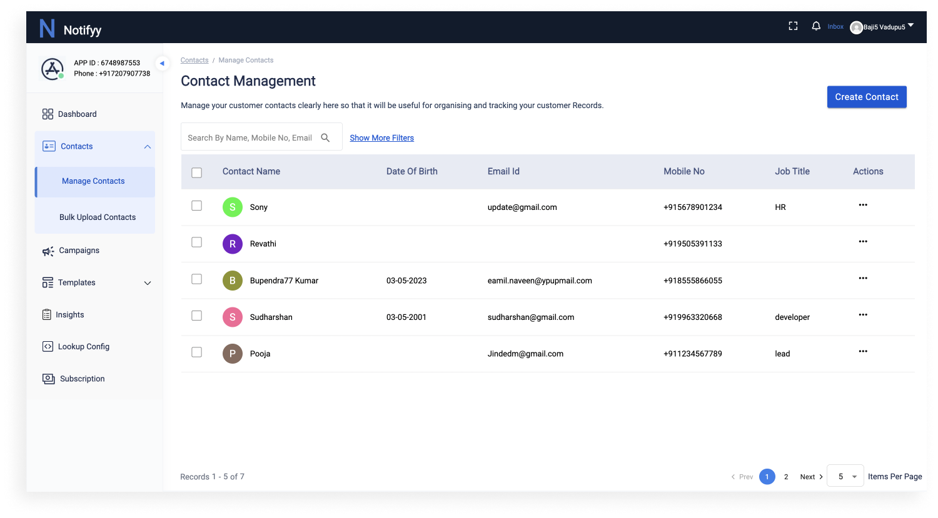The height and width of the screenshot is (518, 938).
Task: Open Insights menu item
Action: tap(70, 315)
